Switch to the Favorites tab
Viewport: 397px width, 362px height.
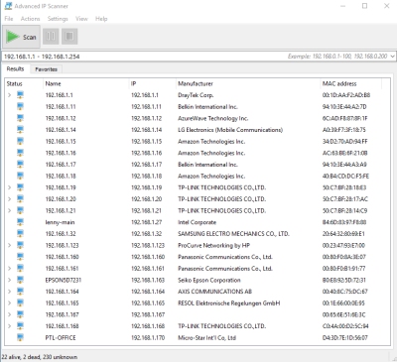(x=47, y=69)
